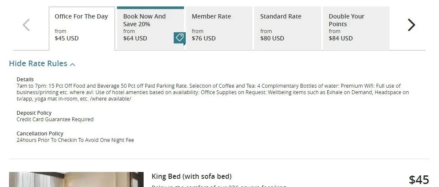Click the Cancellation Policy heading
439x187 pixels.
40,134
